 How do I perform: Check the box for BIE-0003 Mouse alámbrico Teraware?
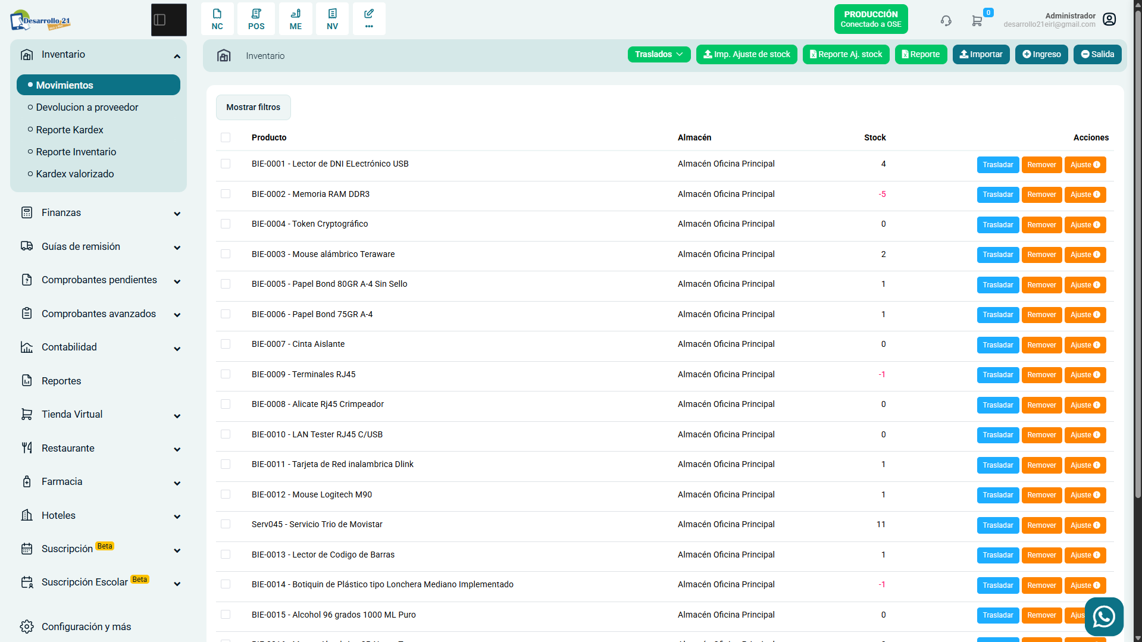pos(226,254)
